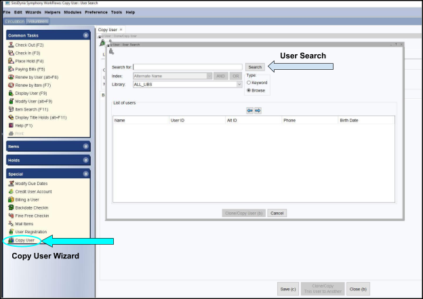Click the Close (b) button

coord(358,289)
